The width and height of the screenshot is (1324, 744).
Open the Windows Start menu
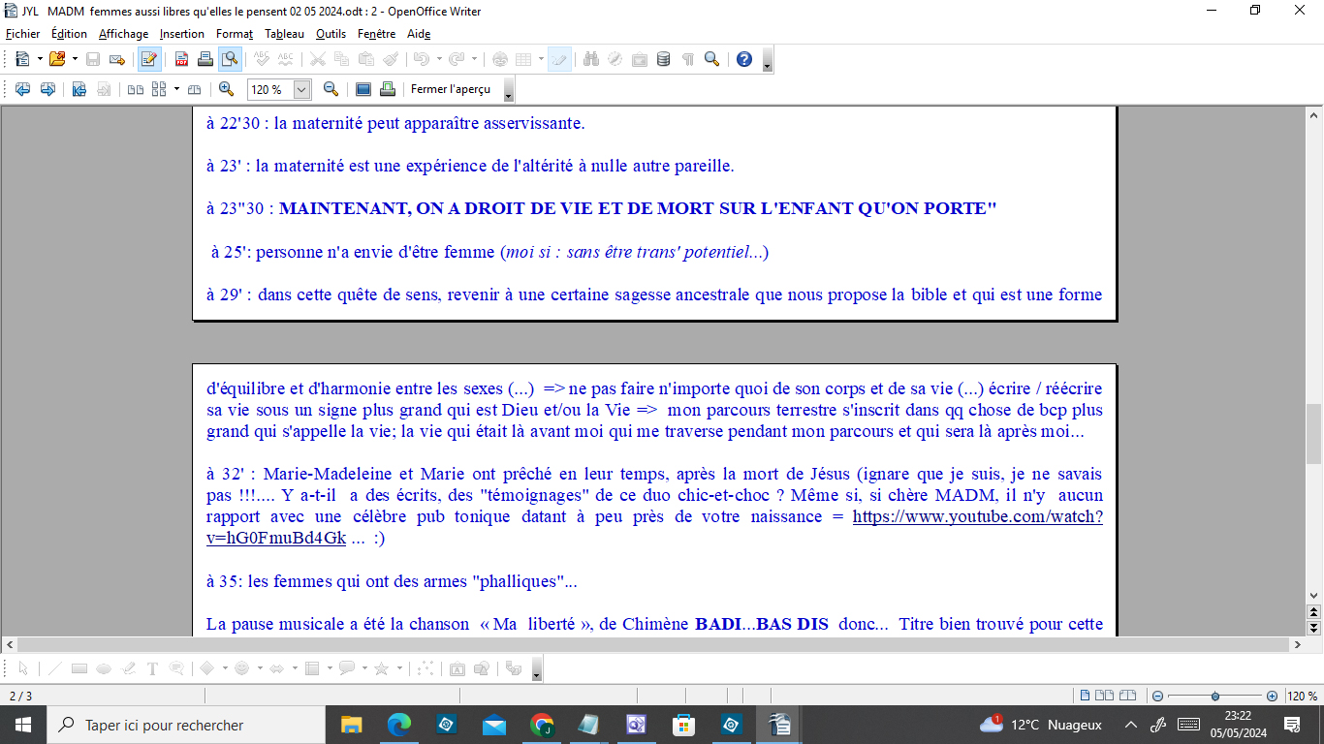pyautogui.click(x=22, y=725)
